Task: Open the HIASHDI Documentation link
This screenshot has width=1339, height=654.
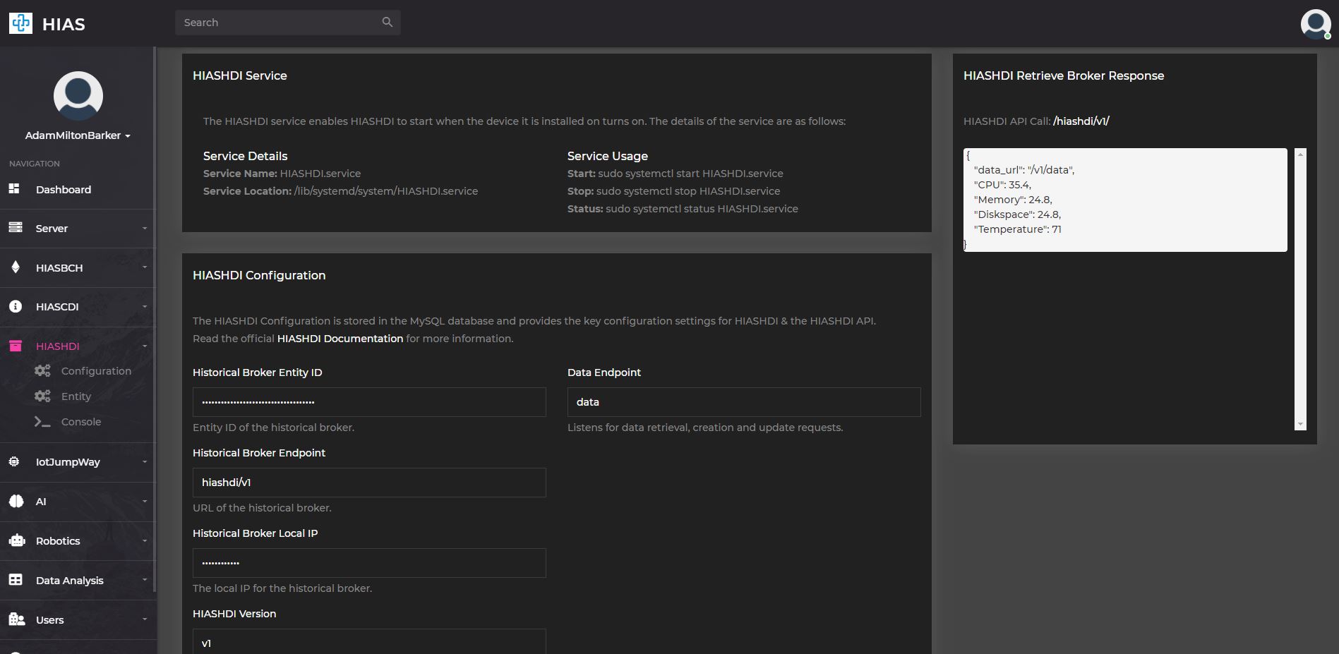Action: (x=340, y=338)
